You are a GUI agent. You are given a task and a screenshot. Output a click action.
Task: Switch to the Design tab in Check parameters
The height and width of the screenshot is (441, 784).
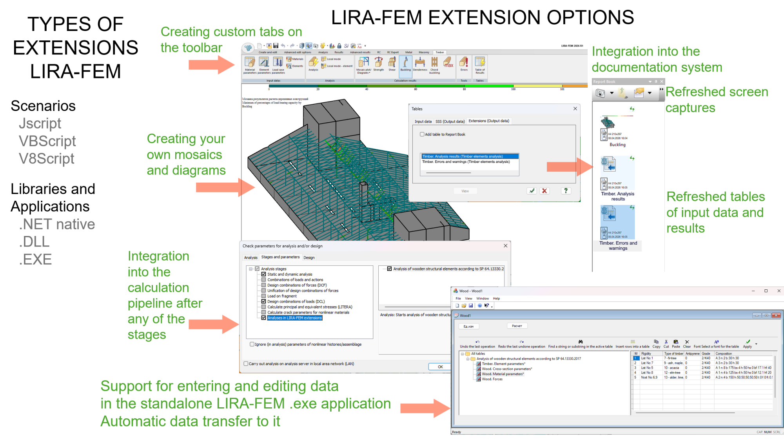pyautogui.click(x=309, y=258)
